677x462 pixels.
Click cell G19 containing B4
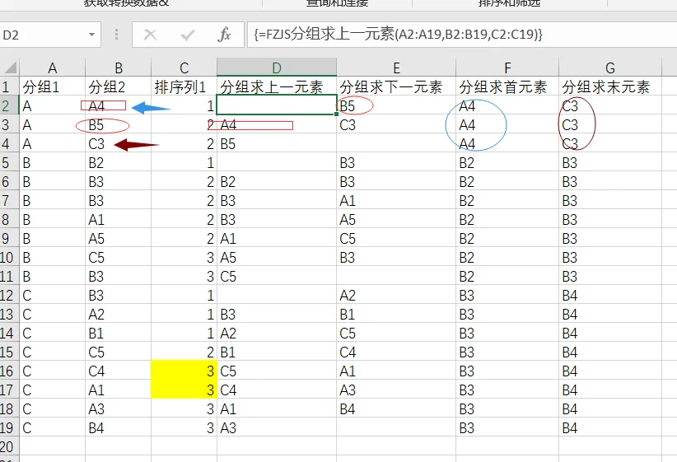pyautogui.click(x=610, y=428)
